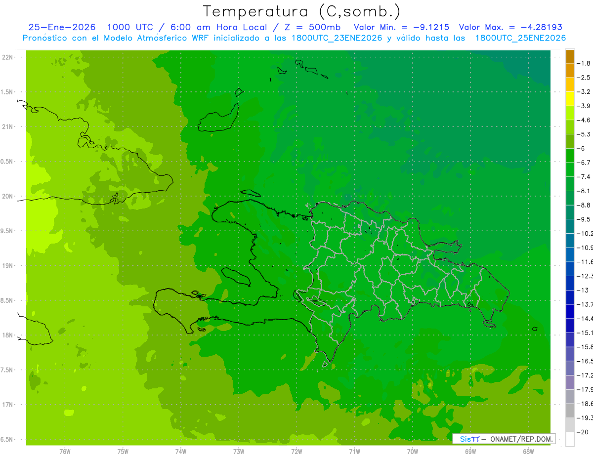Pick the yellow swatch between -3.2 and -3.9
593x458 pixels.
click(x=570, y=99)
